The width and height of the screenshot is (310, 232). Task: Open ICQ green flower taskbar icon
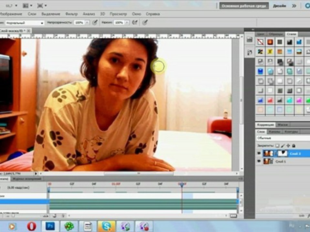pyautogui.click(x=69, y=226)
